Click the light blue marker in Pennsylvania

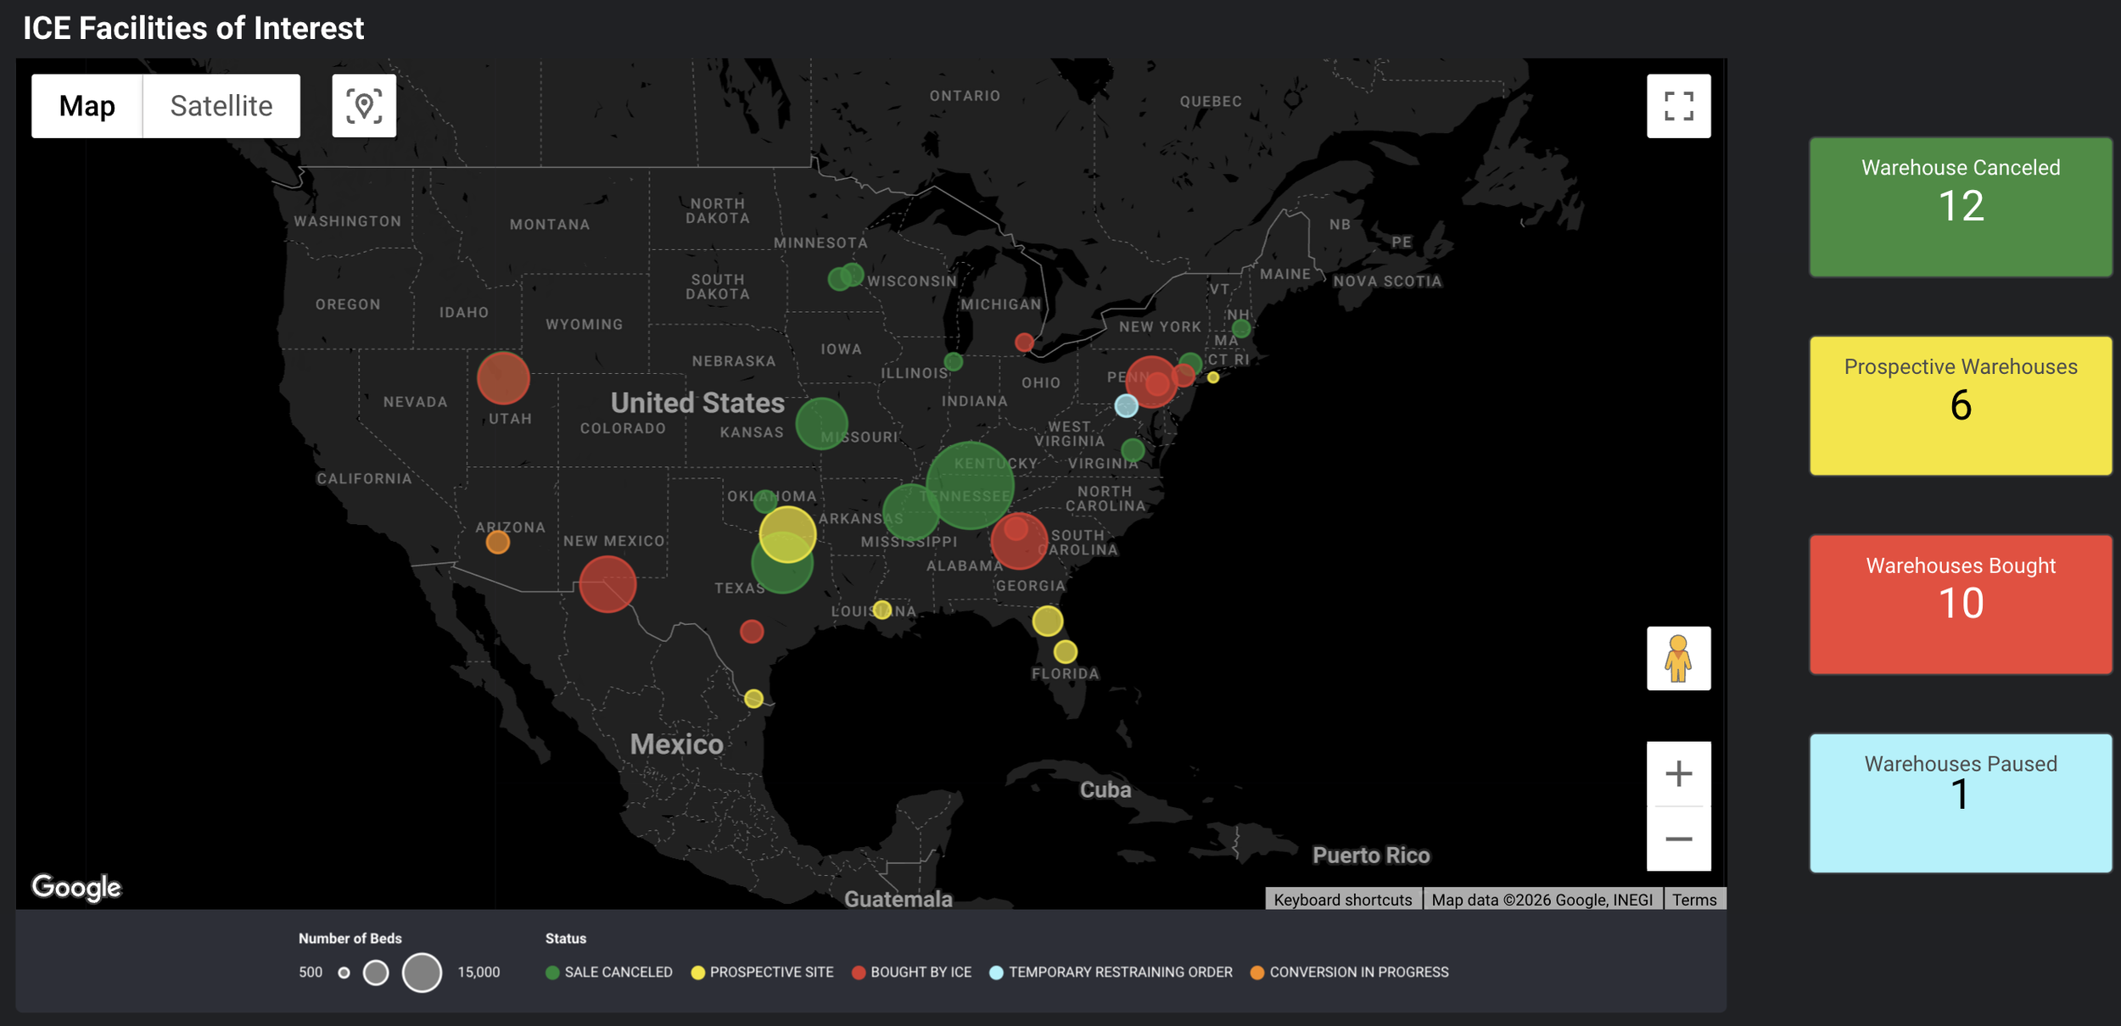pyautogui.click(x=1126, y=406)
